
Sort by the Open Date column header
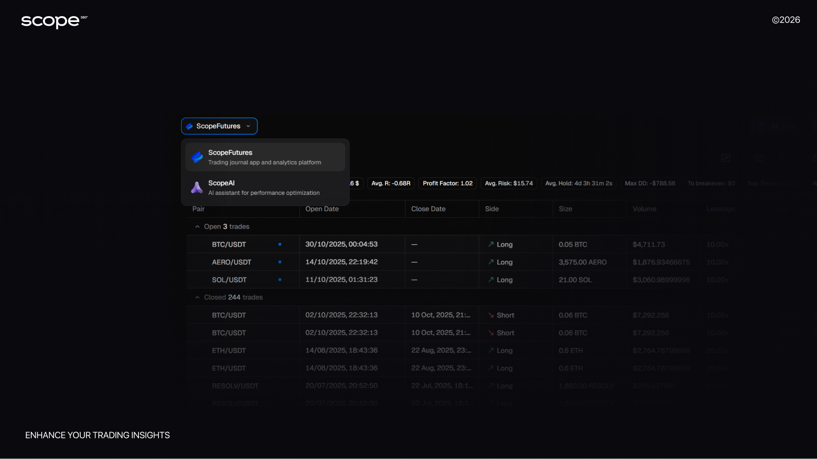[x=322, y=209]
